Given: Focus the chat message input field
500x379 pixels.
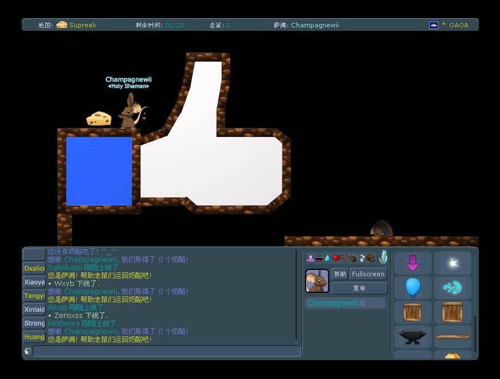Looking at the screenshot, I should (x=167, y=351).
